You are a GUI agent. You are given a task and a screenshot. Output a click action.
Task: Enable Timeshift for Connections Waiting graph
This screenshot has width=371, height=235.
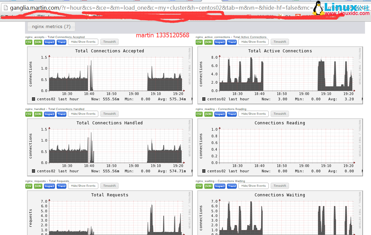pos(280,186)
